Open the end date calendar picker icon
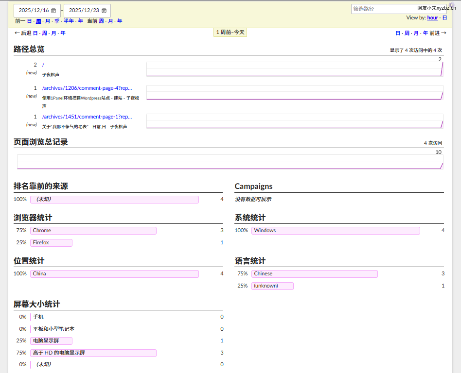Viewport: 461px width, 373px height. coord(104,11)
